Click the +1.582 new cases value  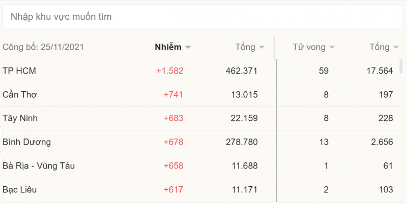(x=169, y=71)
